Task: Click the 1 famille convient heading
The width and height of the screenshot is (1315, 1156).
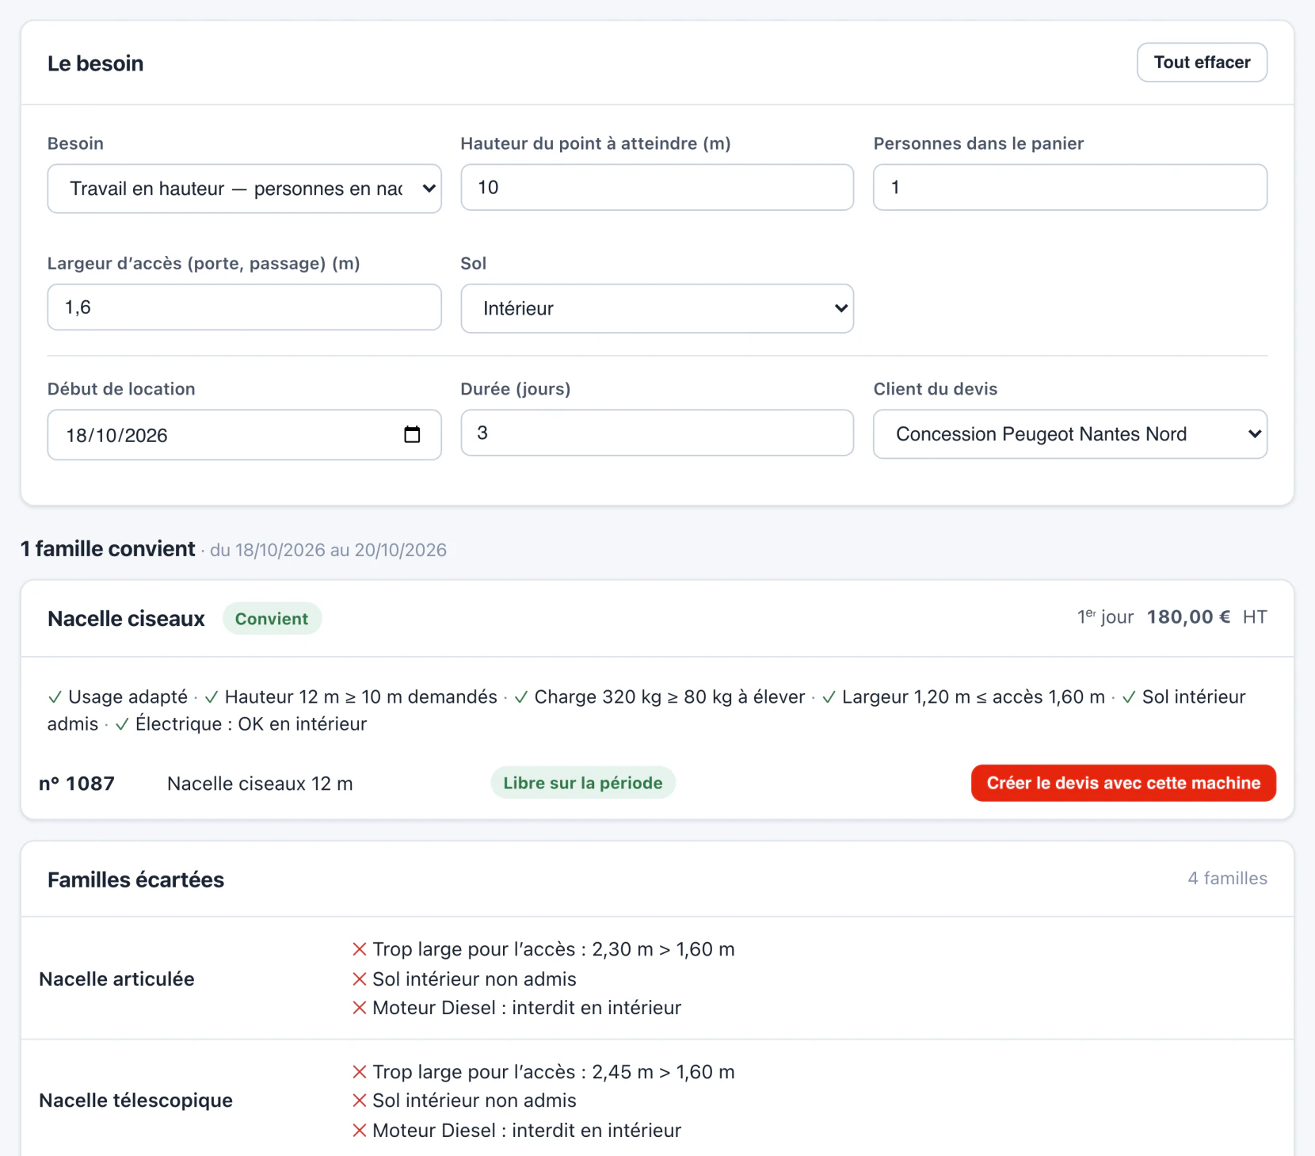Action: click(108, 549)
